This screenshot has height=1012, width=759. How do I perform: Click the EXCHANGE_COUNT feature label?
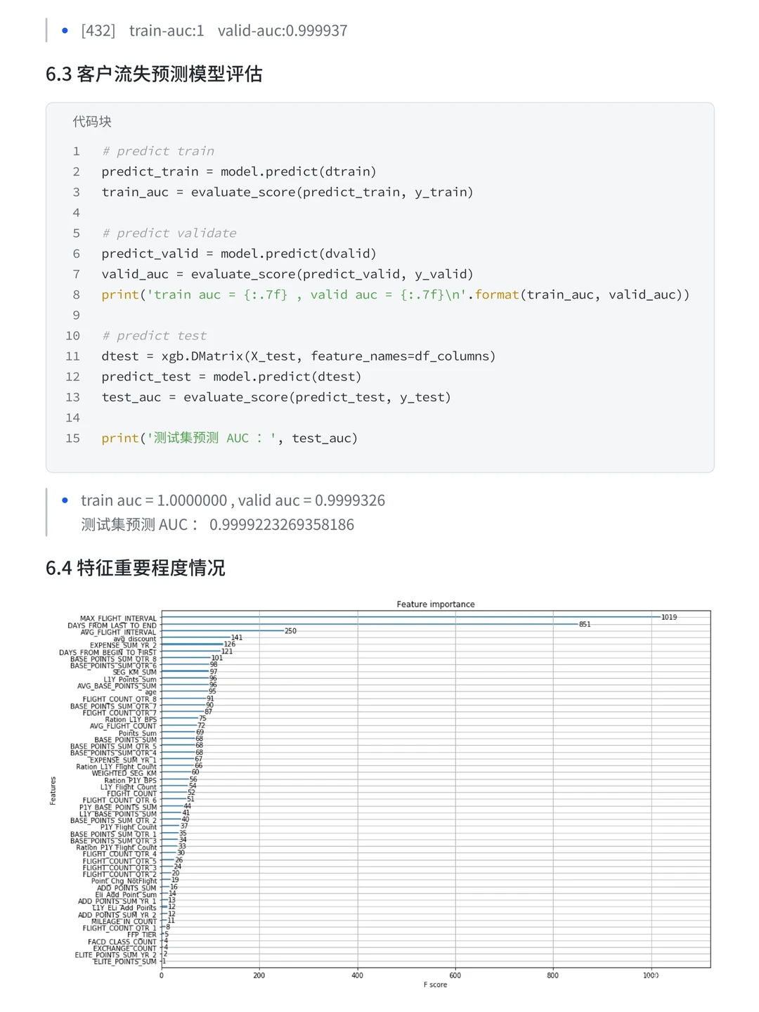click(125, 949)
